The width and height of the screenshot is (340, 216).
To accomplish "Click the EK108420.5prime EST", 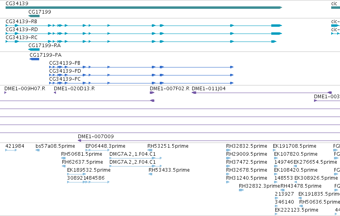I will click(276, 174).
